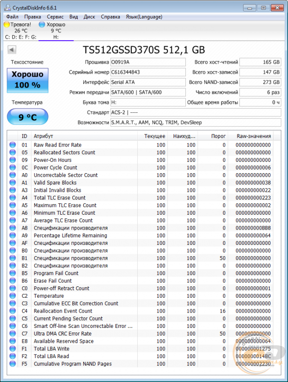
Task: Click status icon for Power-On Hours
Action: pos(13,160)
